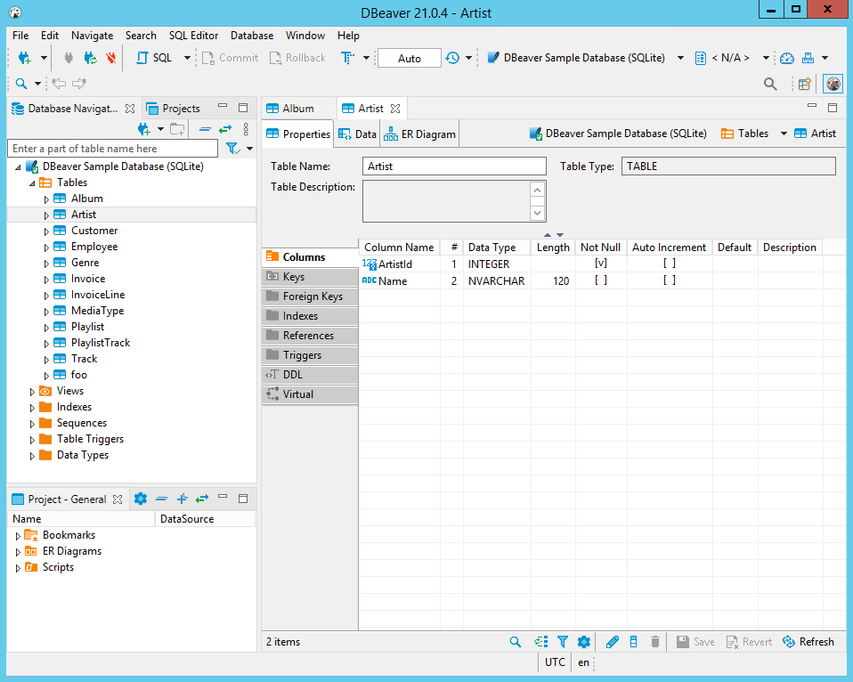Click the navigator filter options dropdown arrow
This screenshot has width=853, height=682.
pyautogui.click(x=249, y=149)
